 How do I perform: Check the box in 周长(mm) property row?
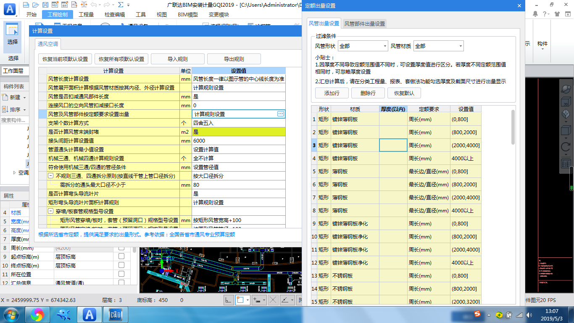pyautogui.click(x=121, y=248)
